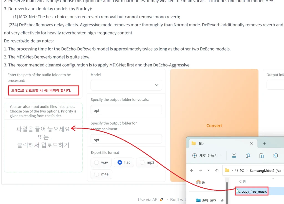
Task: Expand the 새로 만들기 menu
Action: [207, 156]
